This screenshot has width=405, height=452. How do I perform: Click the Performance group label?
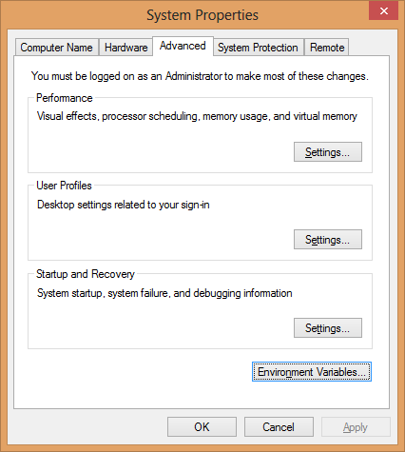point(65,98)
